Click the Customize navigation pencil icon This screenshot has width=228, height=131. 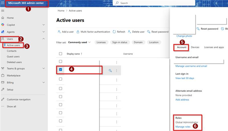[x=3, y=99]
